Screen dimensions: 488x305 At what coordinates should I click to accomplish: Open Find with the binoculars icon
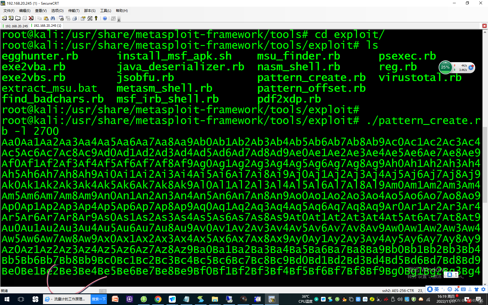[x=53, y=18]
